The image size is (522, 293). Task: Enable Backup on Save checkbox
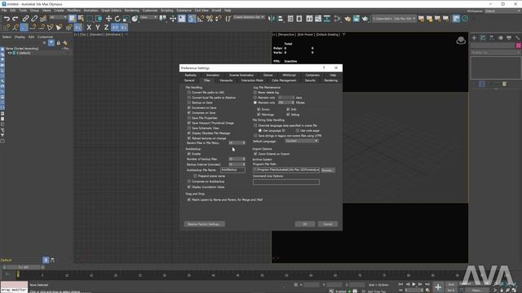(188, 103)
